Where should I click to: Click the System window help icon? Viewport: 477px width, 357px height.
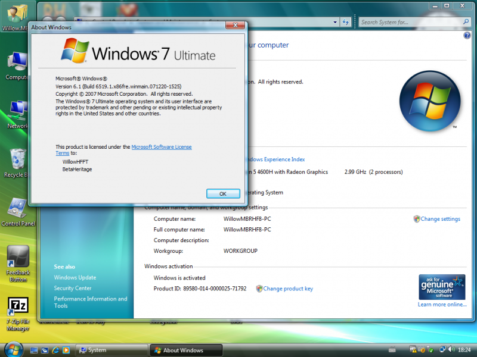click(x=467, y=36)
